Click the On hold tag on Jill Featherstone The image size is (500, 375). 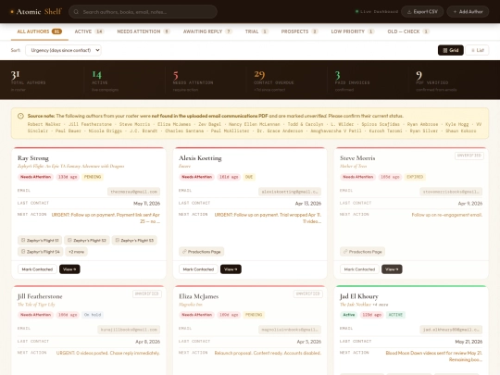[x=93, y=315]
